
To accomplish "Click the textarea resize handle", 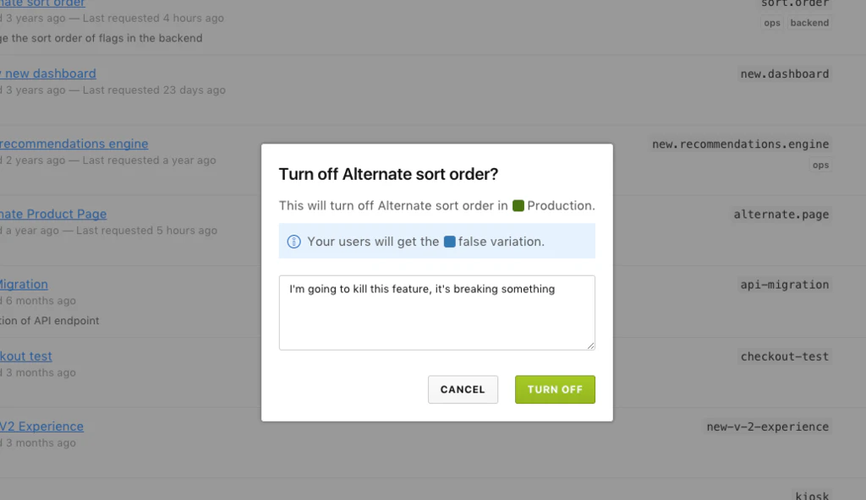I will point(592,345).
